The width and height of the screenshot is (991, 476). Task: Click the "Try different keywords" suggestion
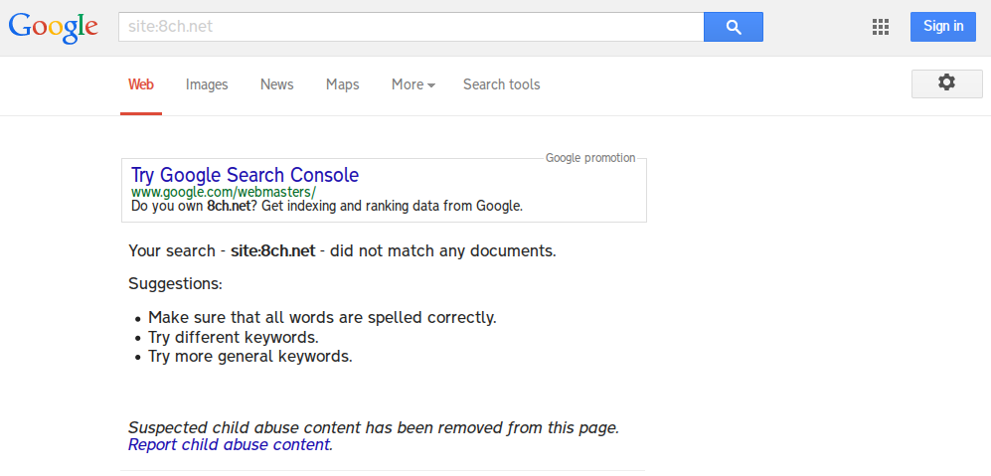pyautogui.click(x=233, y=337)
